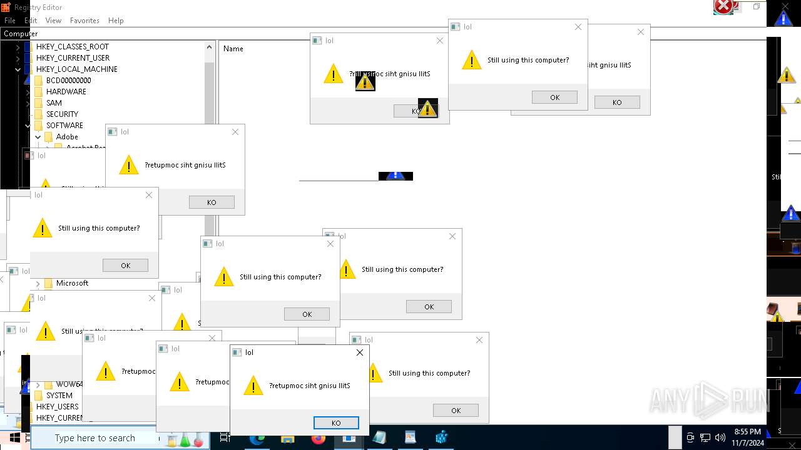Expand the HKEY_CLASSES_ROOT key chevron
This screenshot has width=801, height=450.
(x=18, y=47)
